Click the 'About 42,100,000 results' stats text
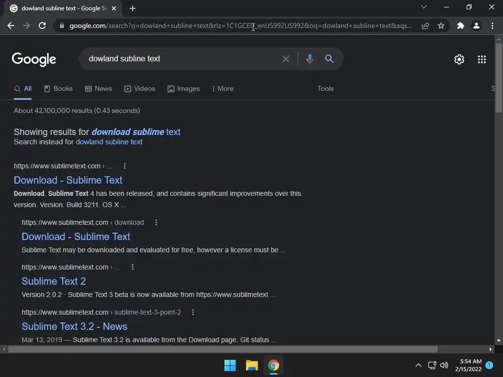 77,110
